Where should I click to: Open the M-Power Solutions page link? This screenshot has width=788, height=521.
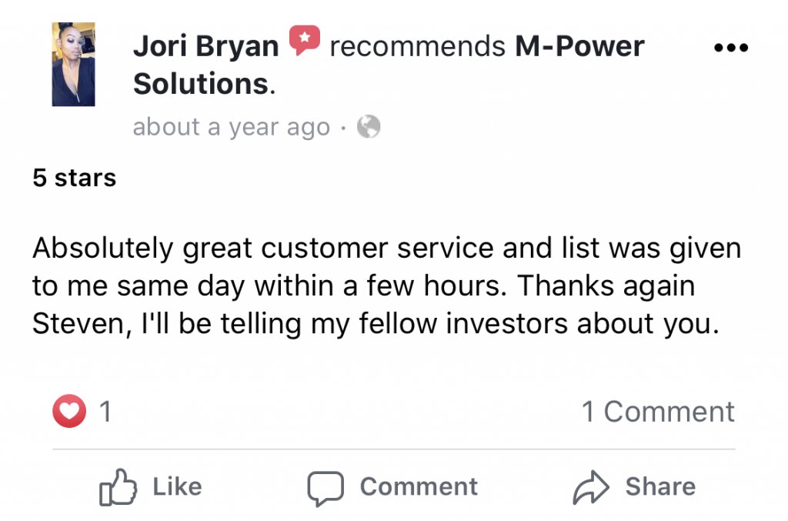click(579, 46)
